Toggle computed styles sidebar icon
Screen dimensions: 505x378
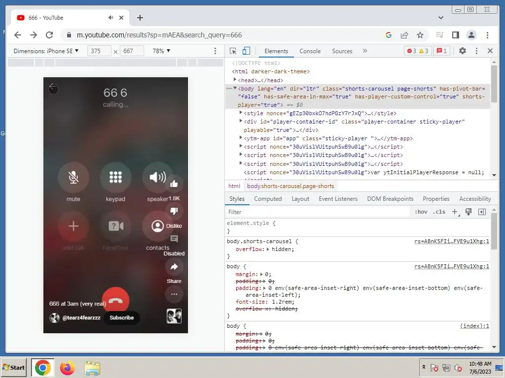point(482,212)
